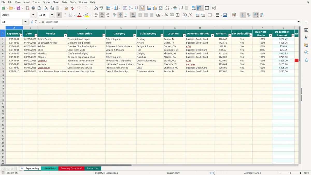Click the Insert Image icon

tap(149, 8)
